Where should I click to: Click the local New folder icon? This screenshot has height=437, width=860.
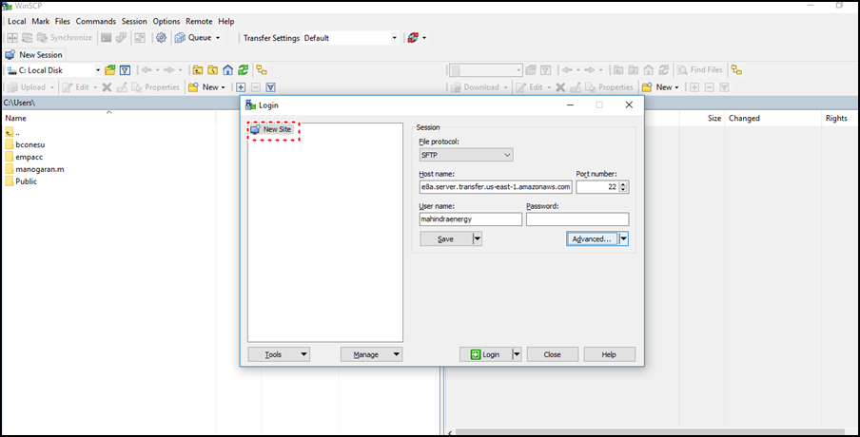point(193,87)
